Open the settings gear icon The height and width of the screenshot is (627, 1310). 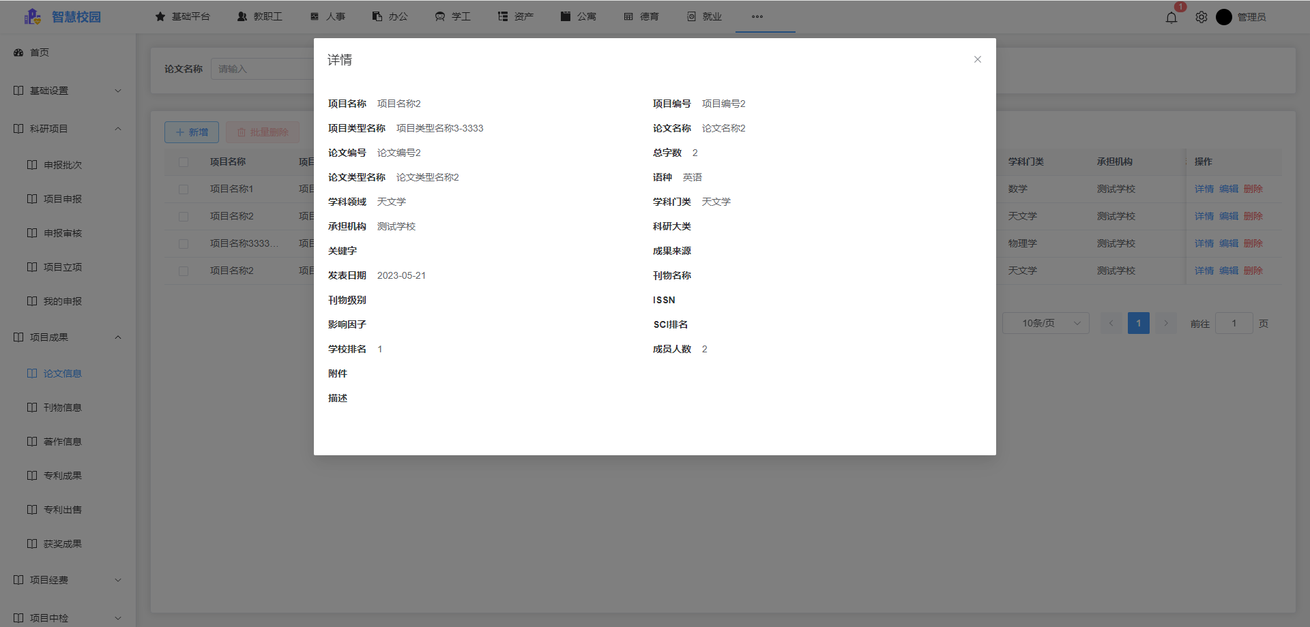pyautogui.click(x=1202, y=17)
